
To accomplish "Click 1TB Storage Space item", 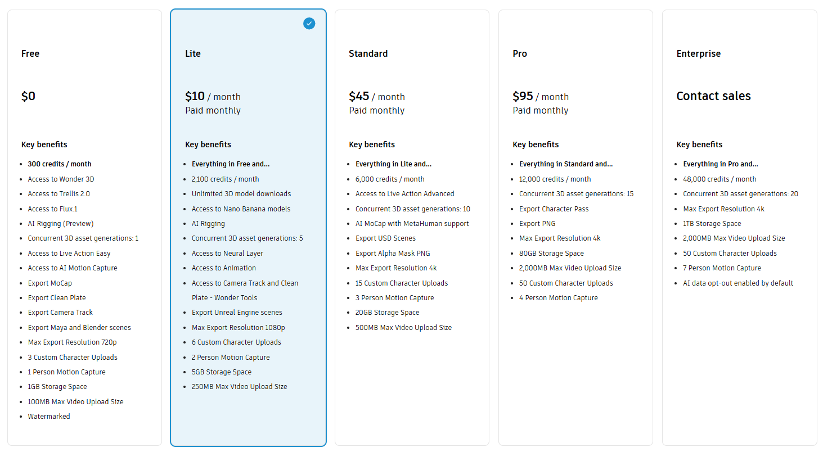I will click(712, 224).
